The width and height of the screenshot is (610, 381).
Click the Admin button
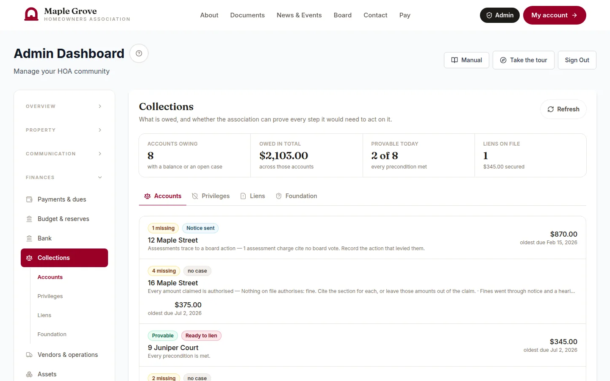(x=500, y=15)
